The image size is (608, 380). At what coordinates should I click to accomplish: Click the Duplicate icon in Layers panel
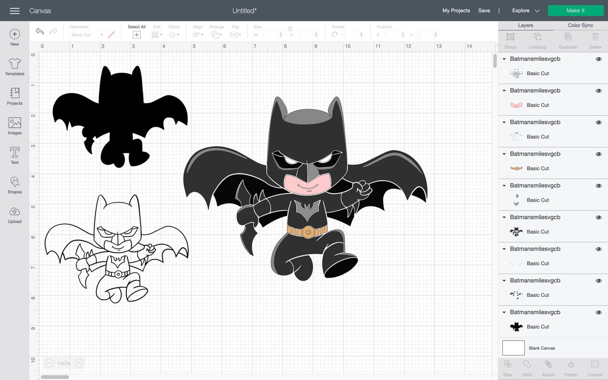point(567,38)
